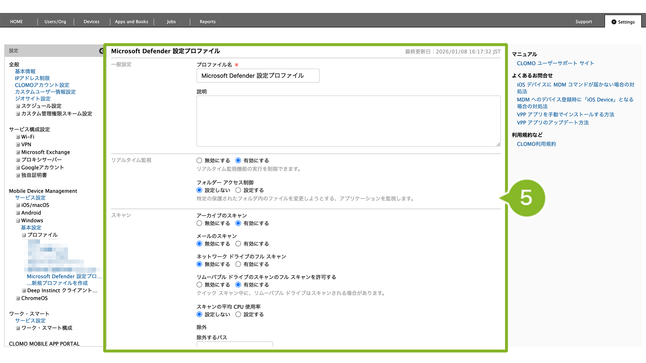This screenshot has height=363, width=646.
Task: Expand the Wi-Fi tree node plus icon
Action: [x=18, y=137]
